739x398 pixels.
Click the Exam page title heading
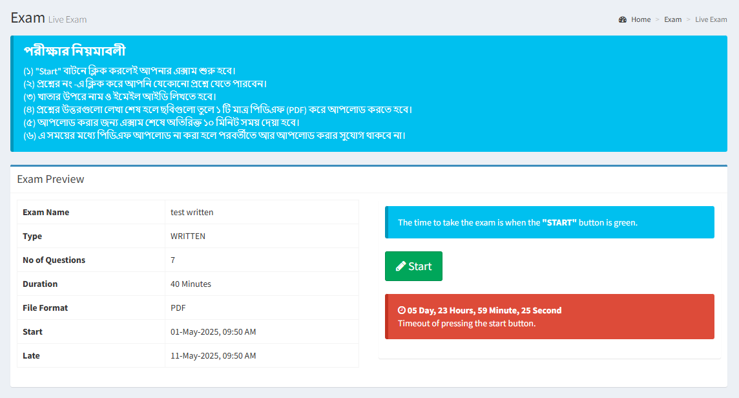point(27,17)
